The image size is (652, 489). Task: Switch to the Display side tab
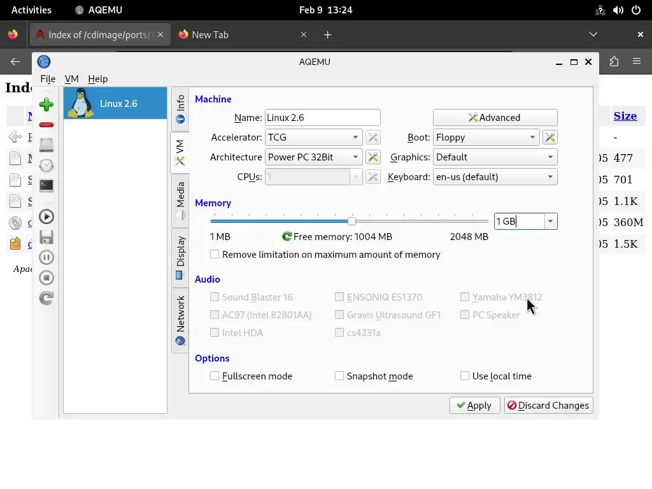180,257
